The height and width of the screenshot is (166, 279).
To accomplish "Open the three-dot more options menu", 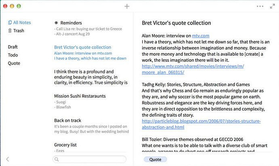I will click(260, 6).
